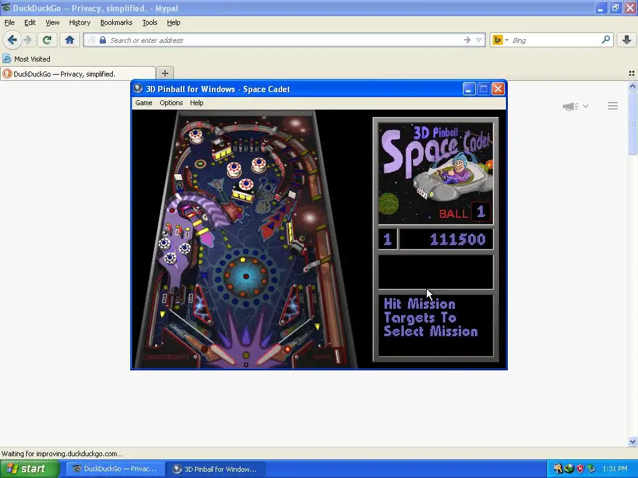Open the Pinball Help menu
Screen dimensions: 638x478
(x=196, y=103)
